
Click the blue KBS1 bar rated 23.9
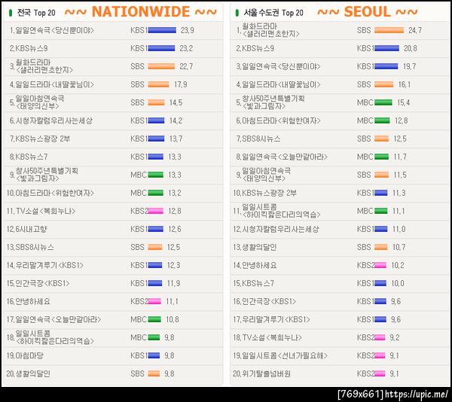[162, 30]
